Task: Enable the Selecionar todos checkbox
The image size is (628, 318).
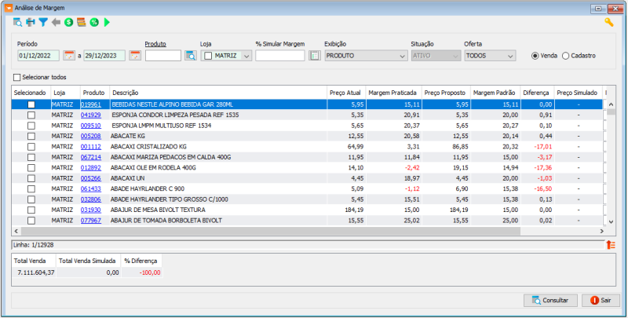Action: coord(16,77)
